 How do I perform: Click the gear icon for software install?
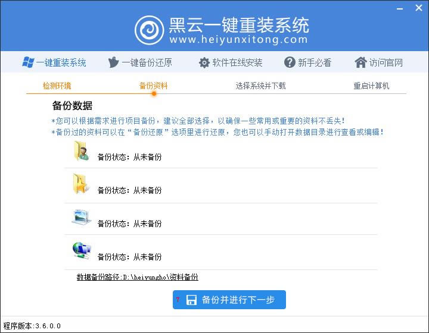(x=204, y=62)
